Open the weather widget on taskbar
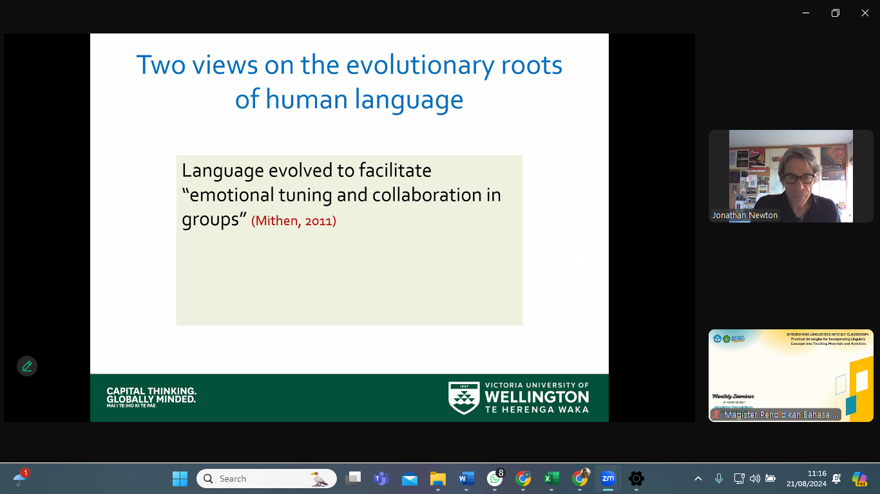 21,478
